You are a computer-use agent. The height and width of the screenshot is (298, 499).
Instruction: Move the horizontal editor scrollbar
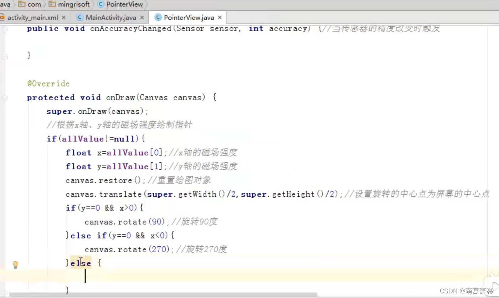click(x=163, y=294)
